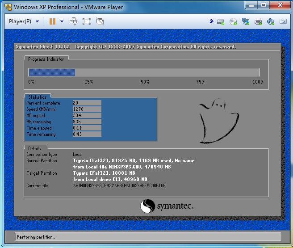Click the Symantec logo
Image resolution: width=293 pixels, height=248 pixels.
pos(167,206)
